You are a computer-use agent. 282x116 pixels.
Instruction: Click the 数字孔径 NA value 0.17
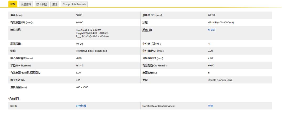tap(78, 80)
